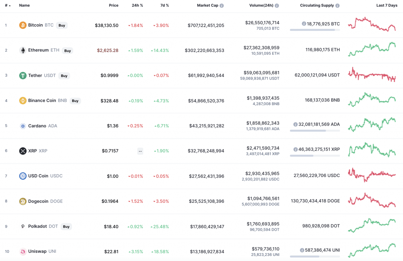Click the Bitcoin coin logo icon
This screenshot has height=261, width=403.
coord(23,25)
